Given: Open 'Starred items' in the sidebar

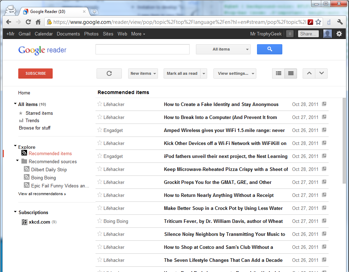Looking at the screenshot, I should coord(39,113).
